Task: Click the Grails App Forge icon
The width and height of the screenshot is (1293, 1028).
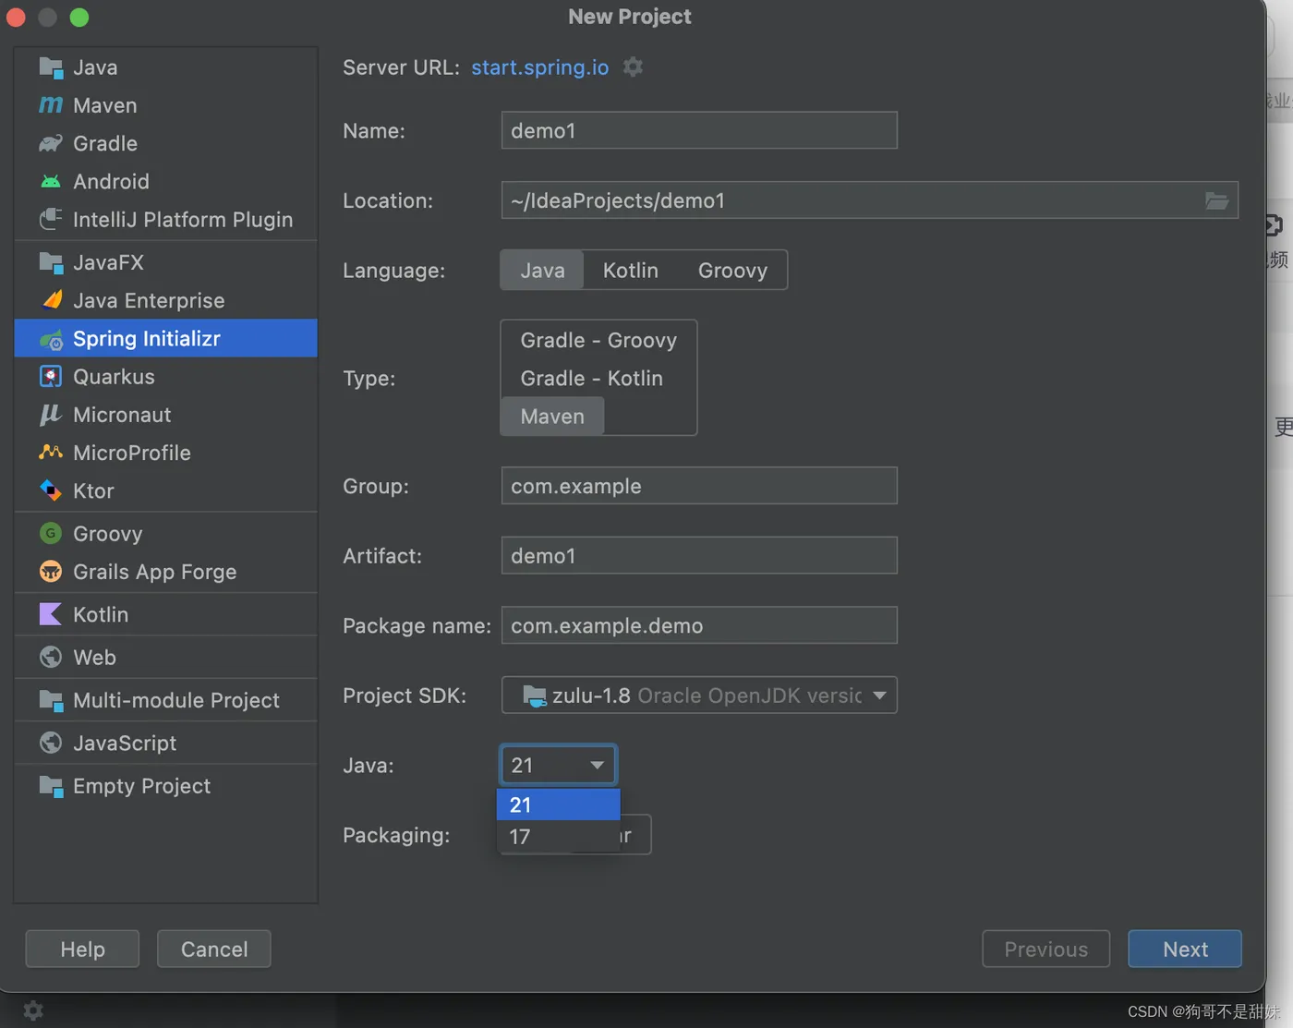Action: (x=51, y=572)
